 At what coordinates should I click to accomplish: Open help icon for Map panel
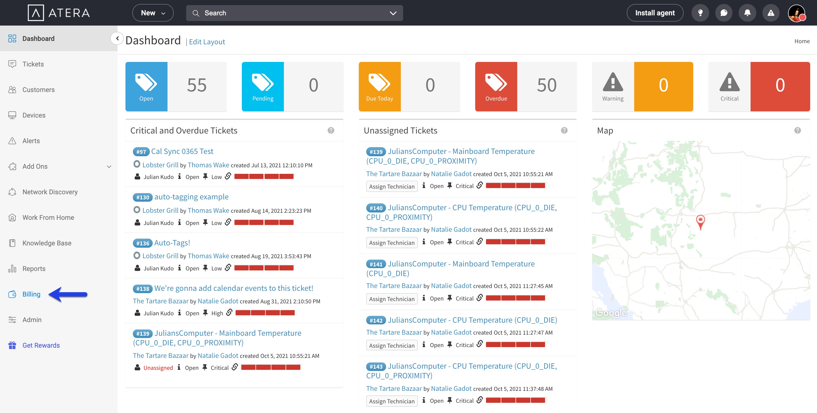click(x=798, y=130)
